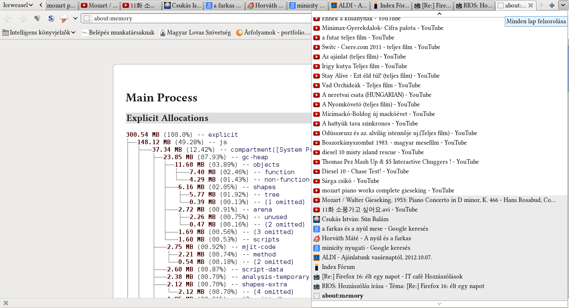Select 'Odüsszeusz és az. alvilág istennője' entry

(x=439, y=133)
